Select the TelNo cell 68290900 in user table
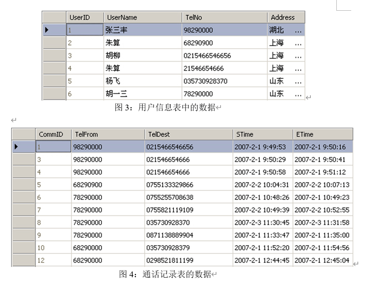Screen dimensions: 385x283 225,43
